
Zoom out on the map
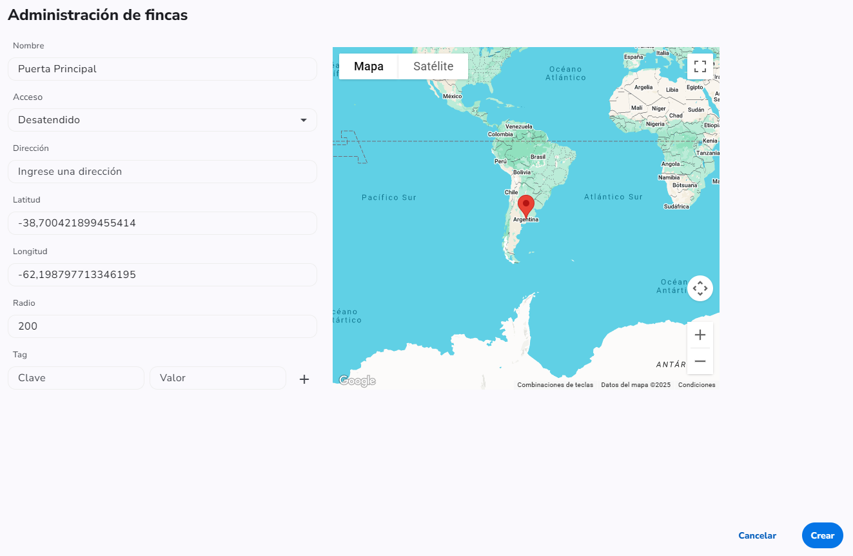[x=700, y=361]
